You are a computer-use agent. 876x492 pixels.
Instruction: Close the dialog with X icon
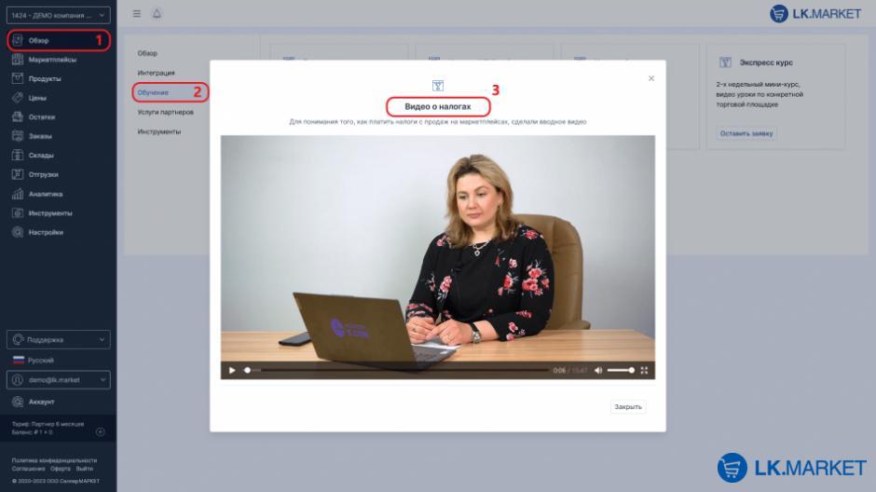651,78
